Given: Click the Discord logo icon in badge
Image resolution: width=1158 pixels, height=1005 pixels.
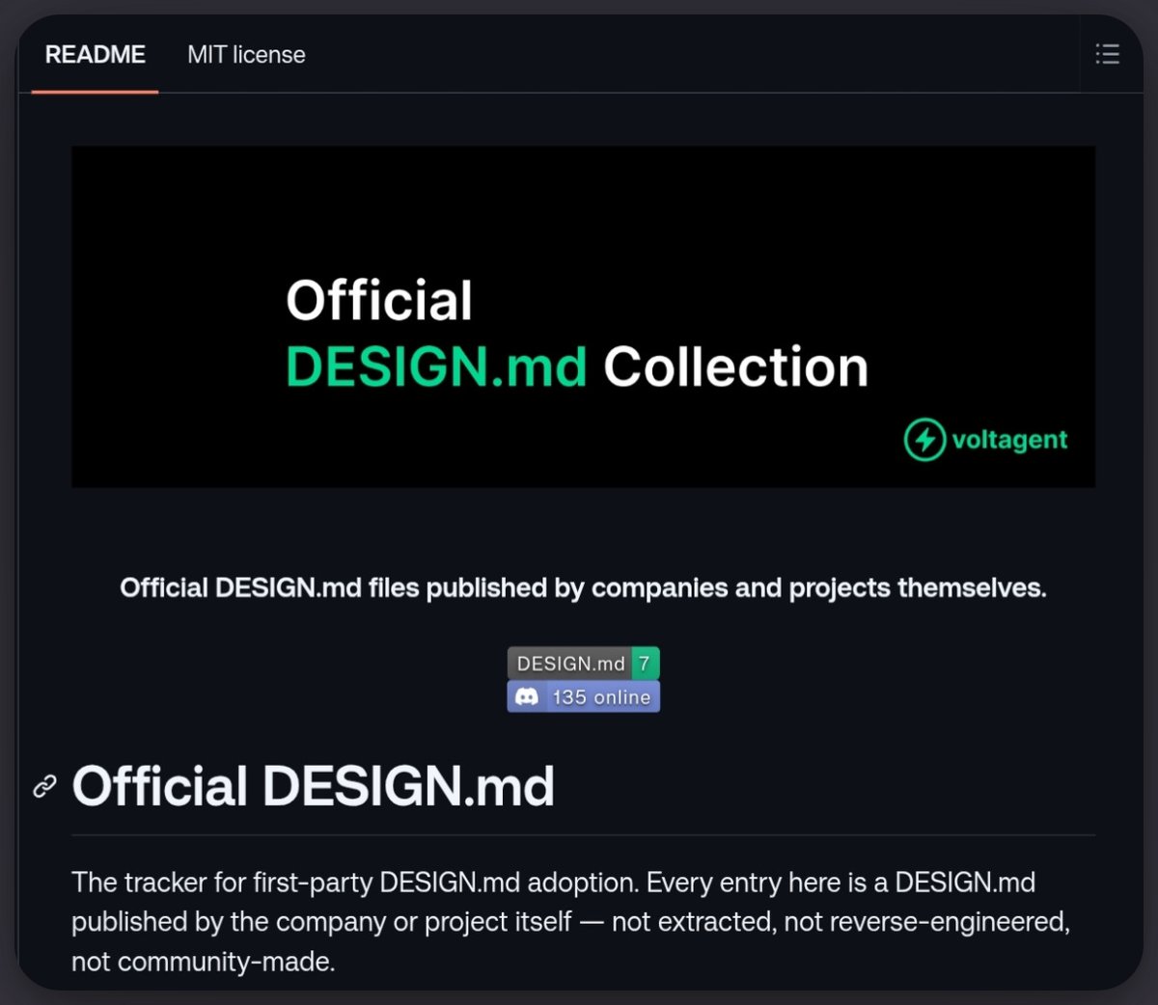Looking at the screenshot, I should pyautogui.click(x=527, y=696).
